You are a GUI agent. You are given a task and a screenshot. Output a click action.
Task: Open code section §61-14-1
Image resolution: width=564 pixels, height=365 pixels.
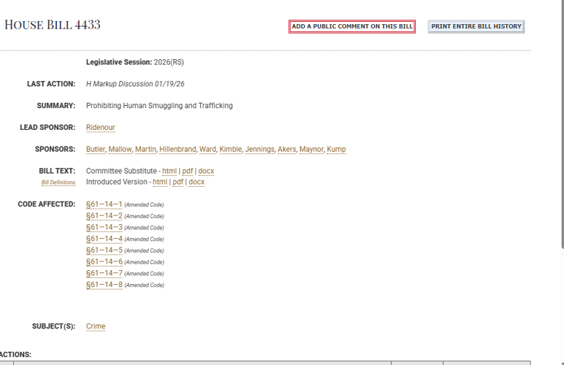click(x=104, y=204)
